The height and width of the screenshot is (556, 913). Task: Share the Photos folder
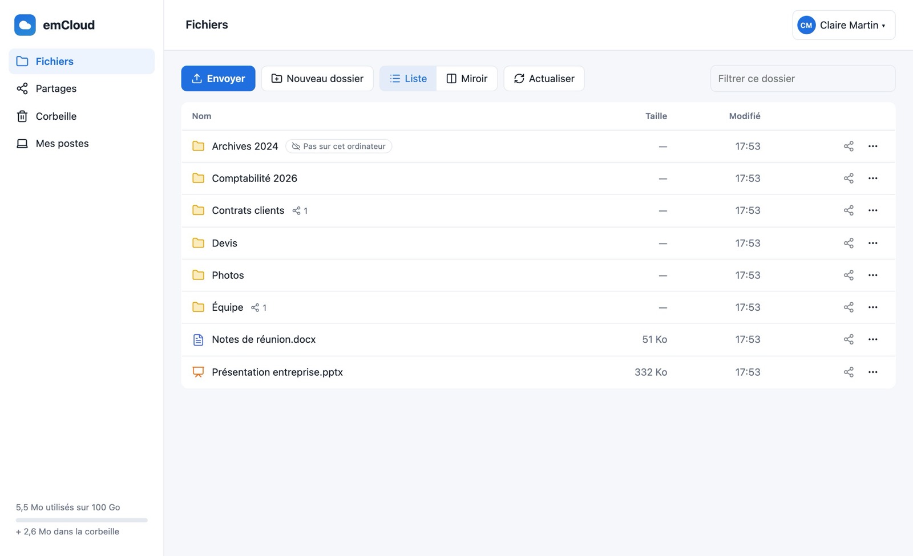[849, 275]
